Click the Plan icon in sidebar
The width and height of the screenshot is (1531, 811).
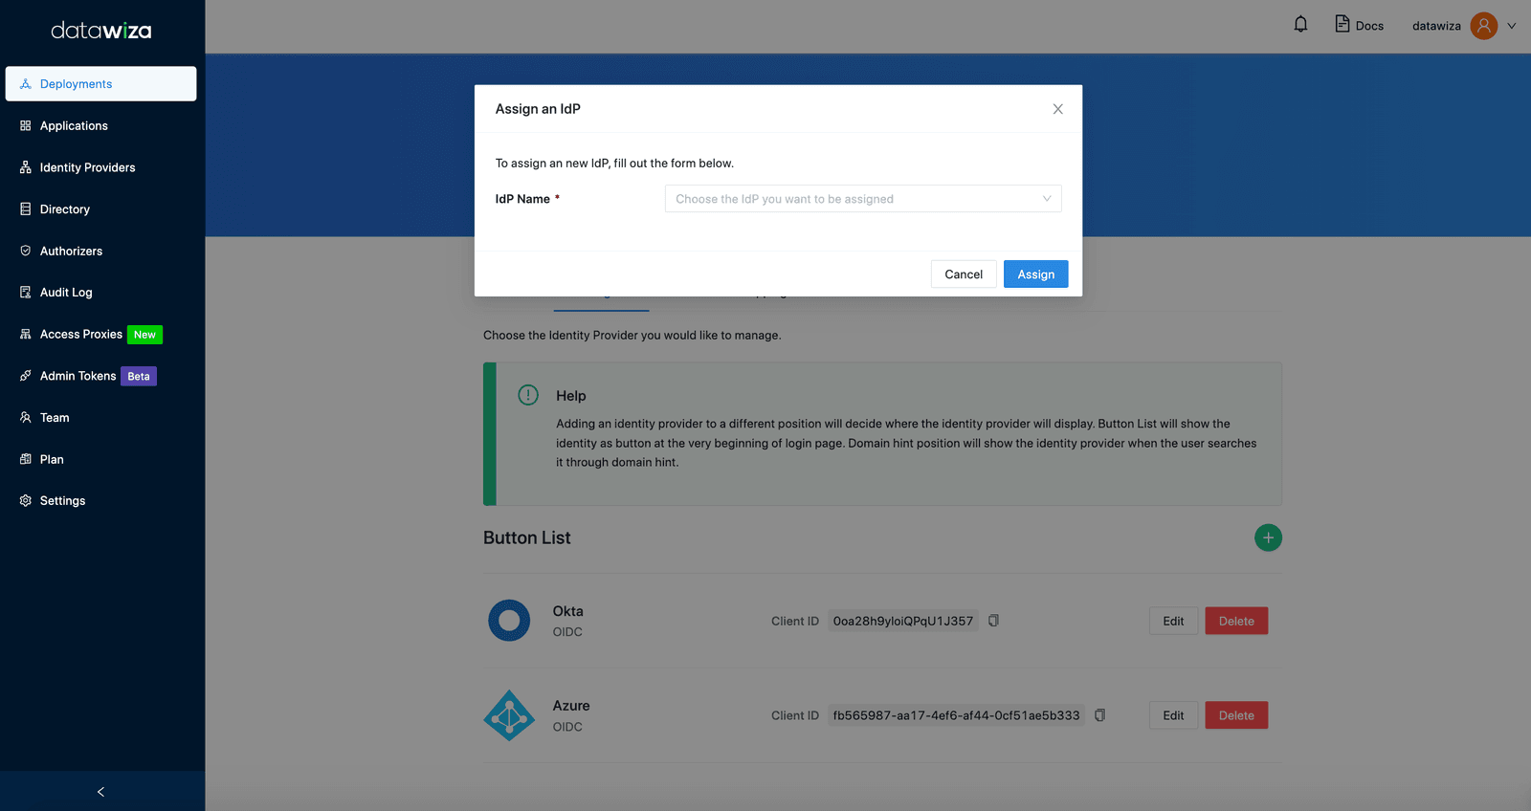(26, 459)
